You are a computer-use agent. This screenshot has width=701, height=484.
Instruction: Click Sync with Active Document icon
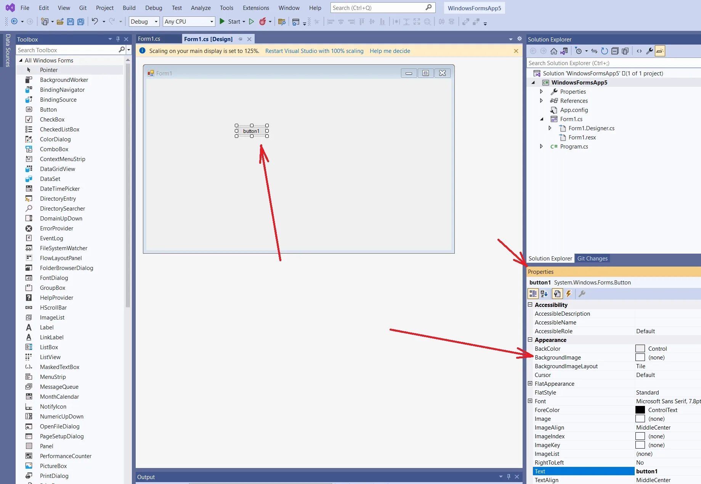point(594,51)
